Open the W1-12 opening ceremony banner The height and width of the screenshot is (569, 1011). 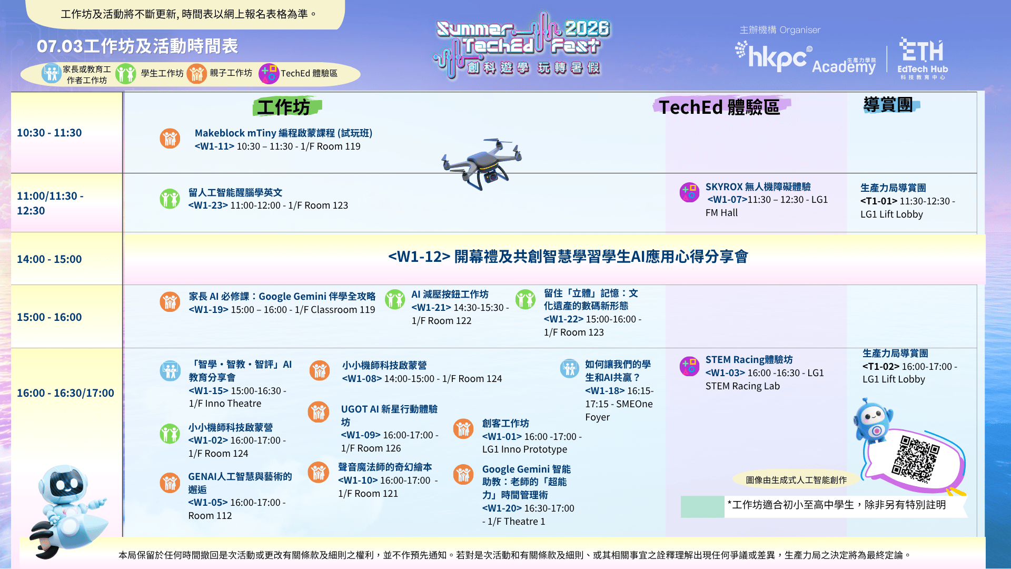click(568, 257)
